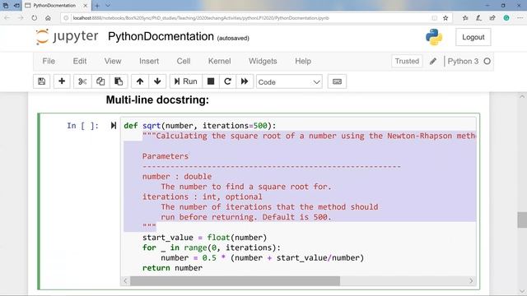Log out with the Logout button
527x296 pixels.
473,37
